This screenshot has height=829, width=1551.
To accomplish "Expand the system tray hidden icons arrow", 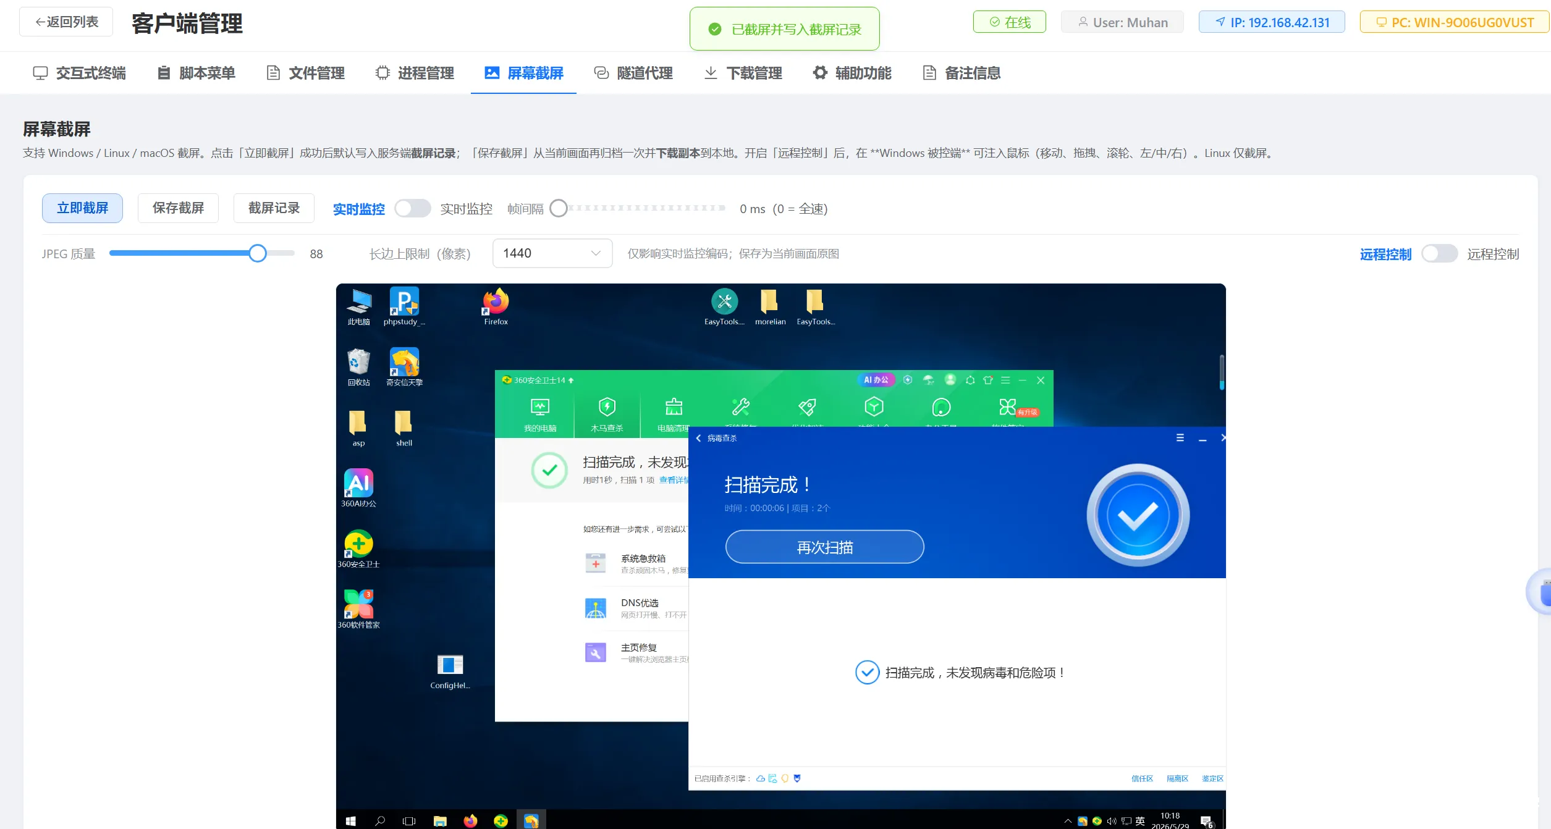I will pos(1068,821).
